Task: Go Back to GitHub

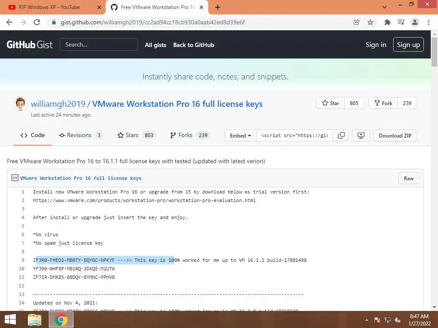Action: tap(194, 45)
